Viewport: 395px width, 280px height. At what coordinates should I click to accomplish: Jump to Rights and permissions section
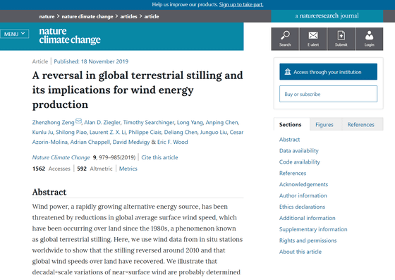(x=308, y=241)
